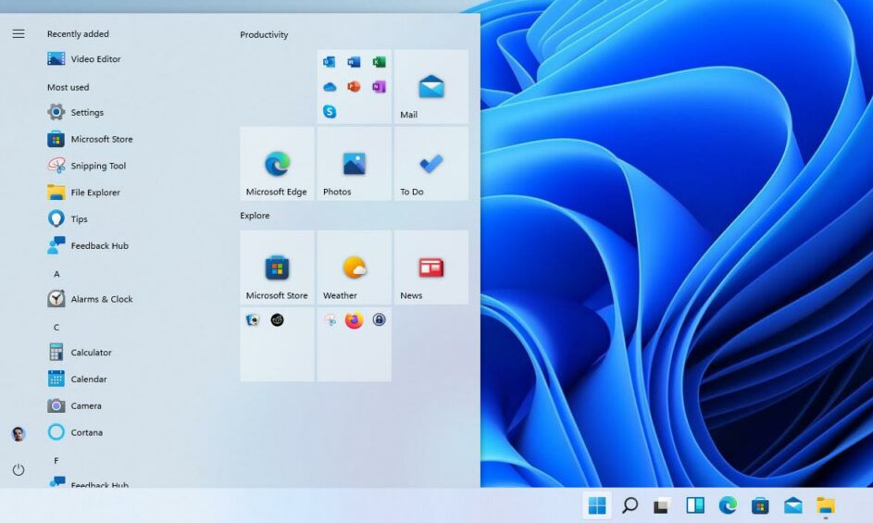873x523 pixels.
Task: Open Cortana from the app list
Action: 75,432
